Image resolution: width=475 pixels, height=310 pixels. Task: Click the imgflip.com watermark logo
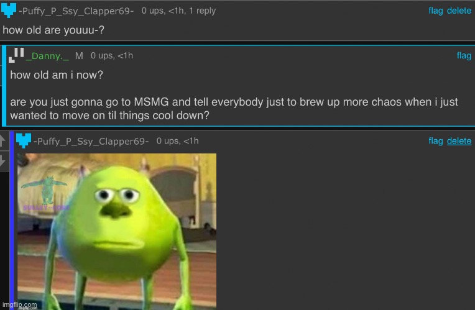20,304
